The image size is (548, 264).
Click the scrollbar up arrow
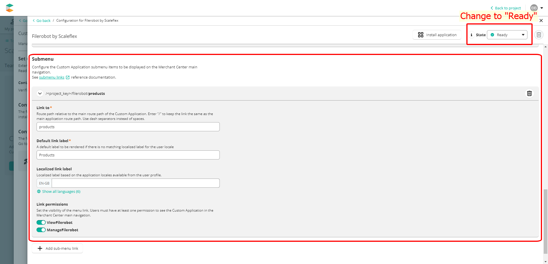click(545, 47)
